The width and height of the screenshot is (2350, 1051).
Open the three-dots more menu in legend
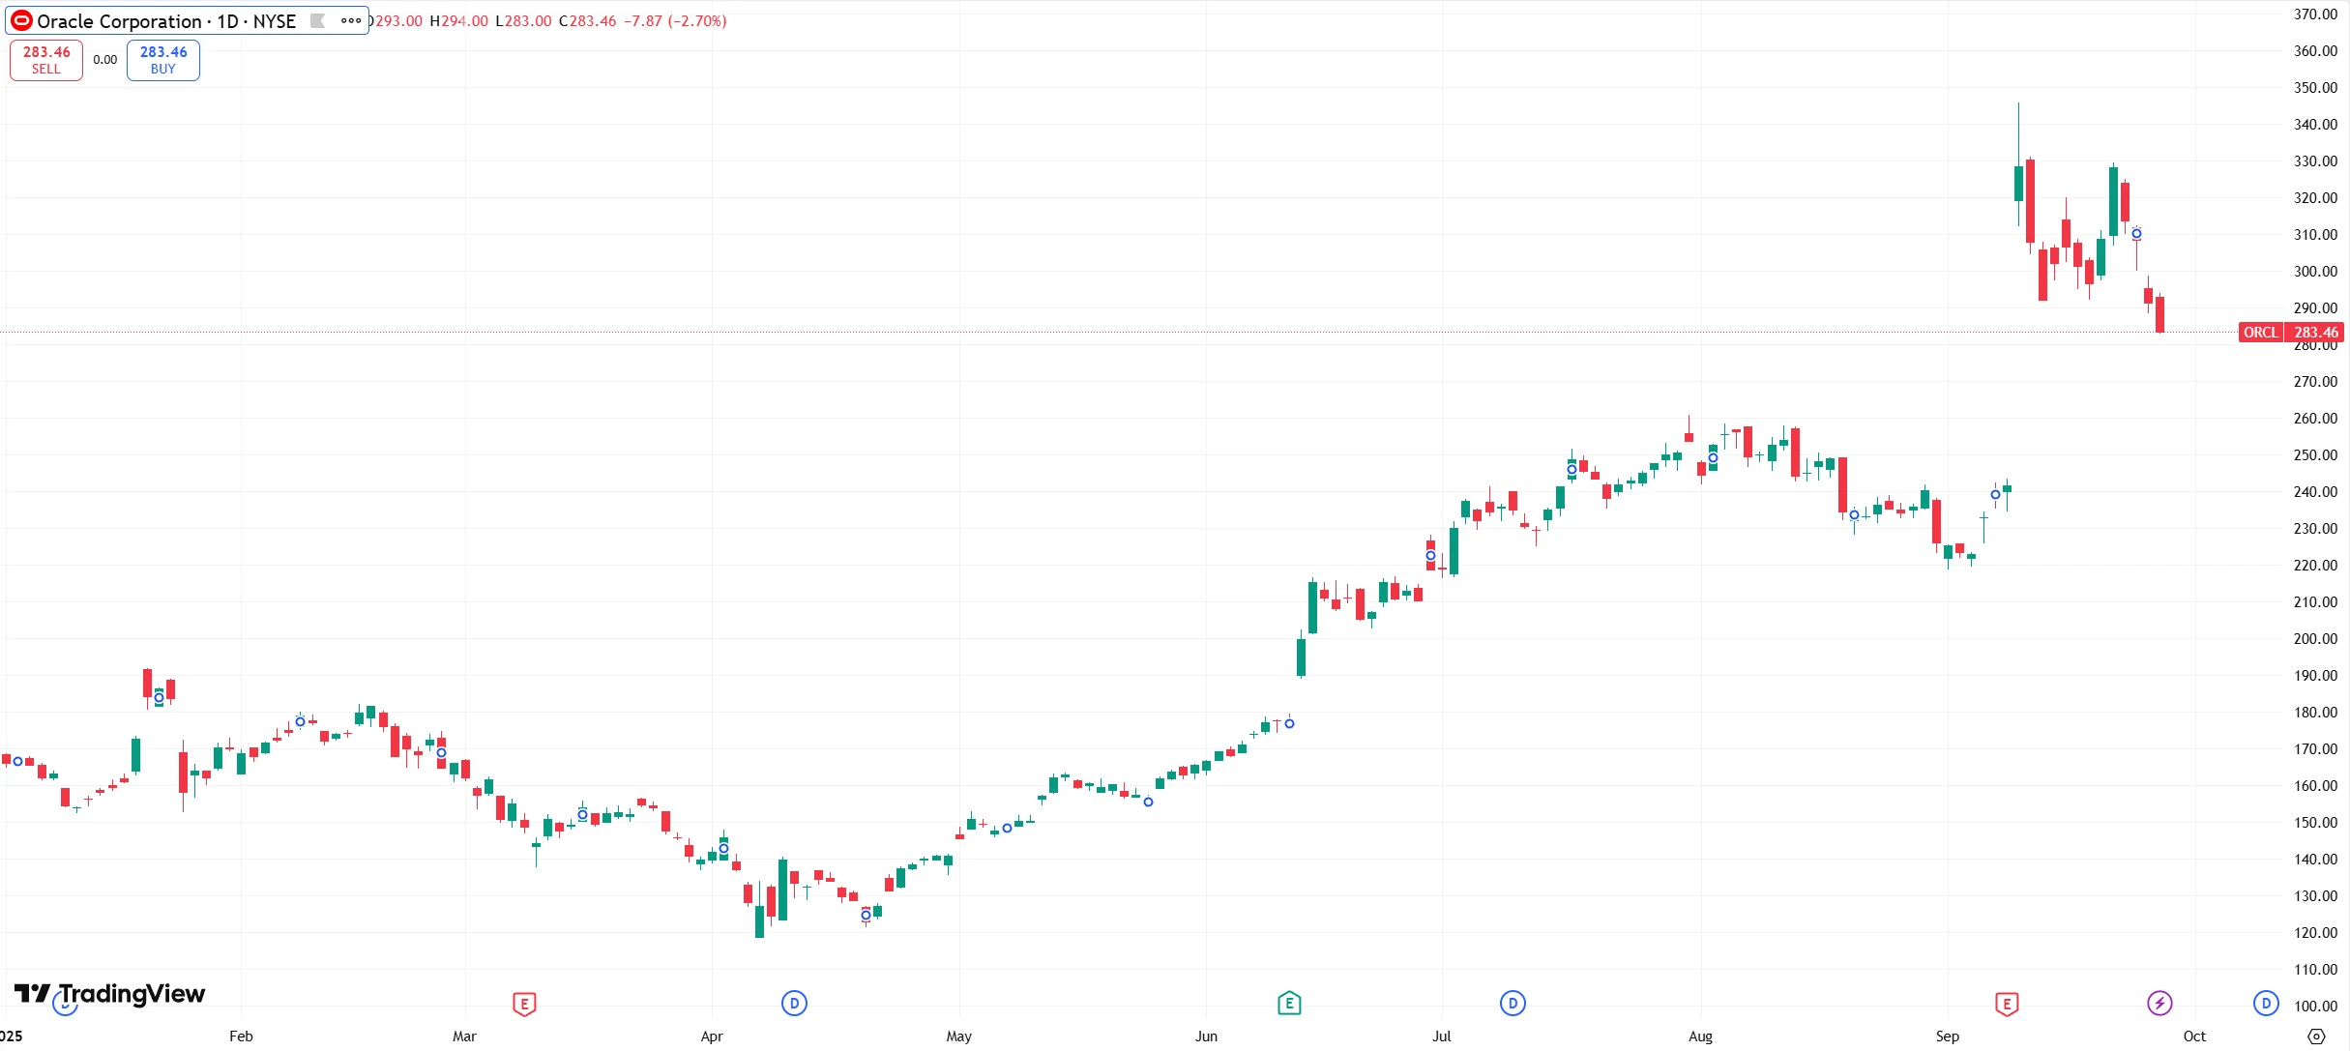[350, 21]
